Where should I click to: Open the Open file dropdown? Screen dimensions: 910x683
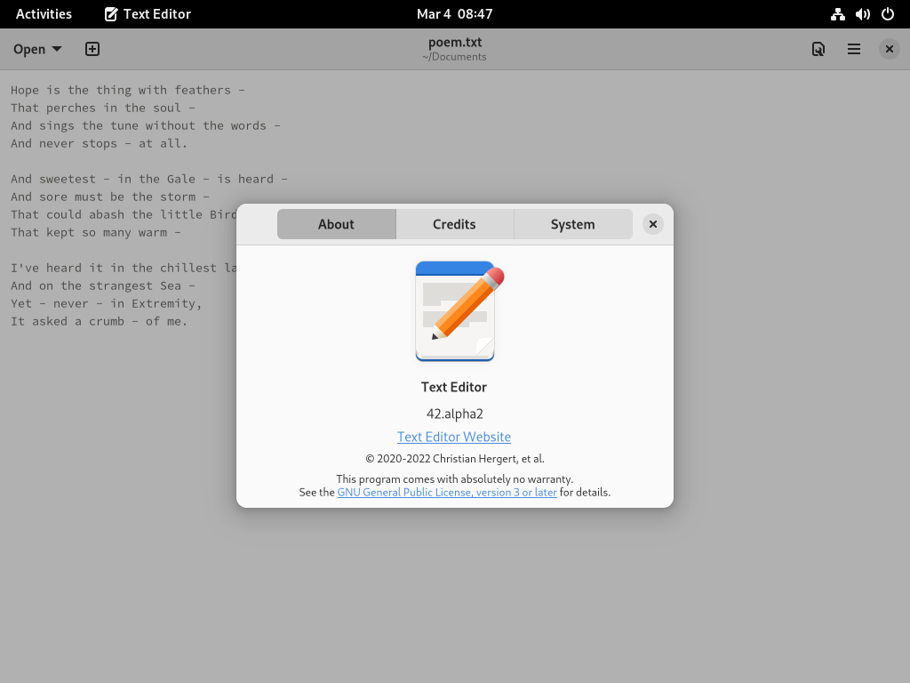click(x=37, y=49)
